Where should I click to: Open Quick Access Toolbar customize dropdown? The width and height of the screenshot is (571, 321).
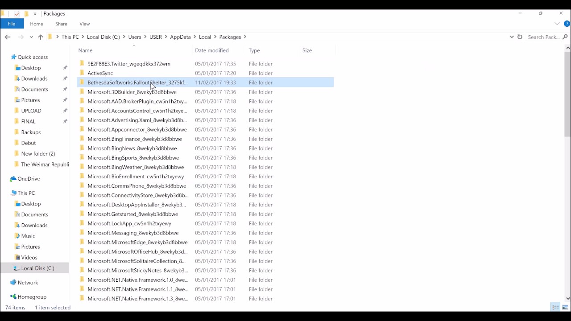35,14
